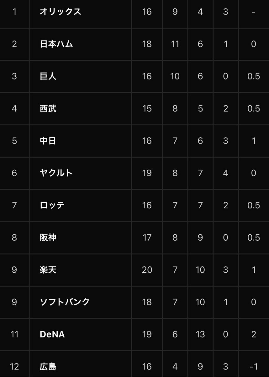Click rank number 1 cell

point(14,12)
